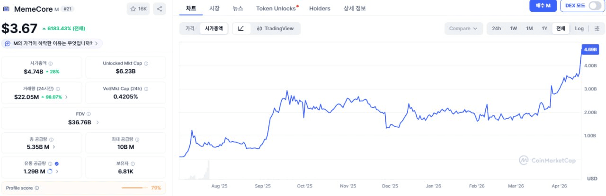Open the Token Unlocks tab
This screenshot has width=606, height=196.
[276, 8]
